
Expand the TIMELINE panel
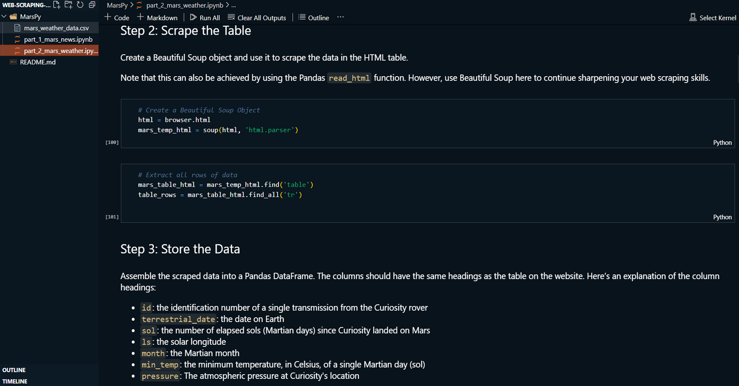click(15, 381)
